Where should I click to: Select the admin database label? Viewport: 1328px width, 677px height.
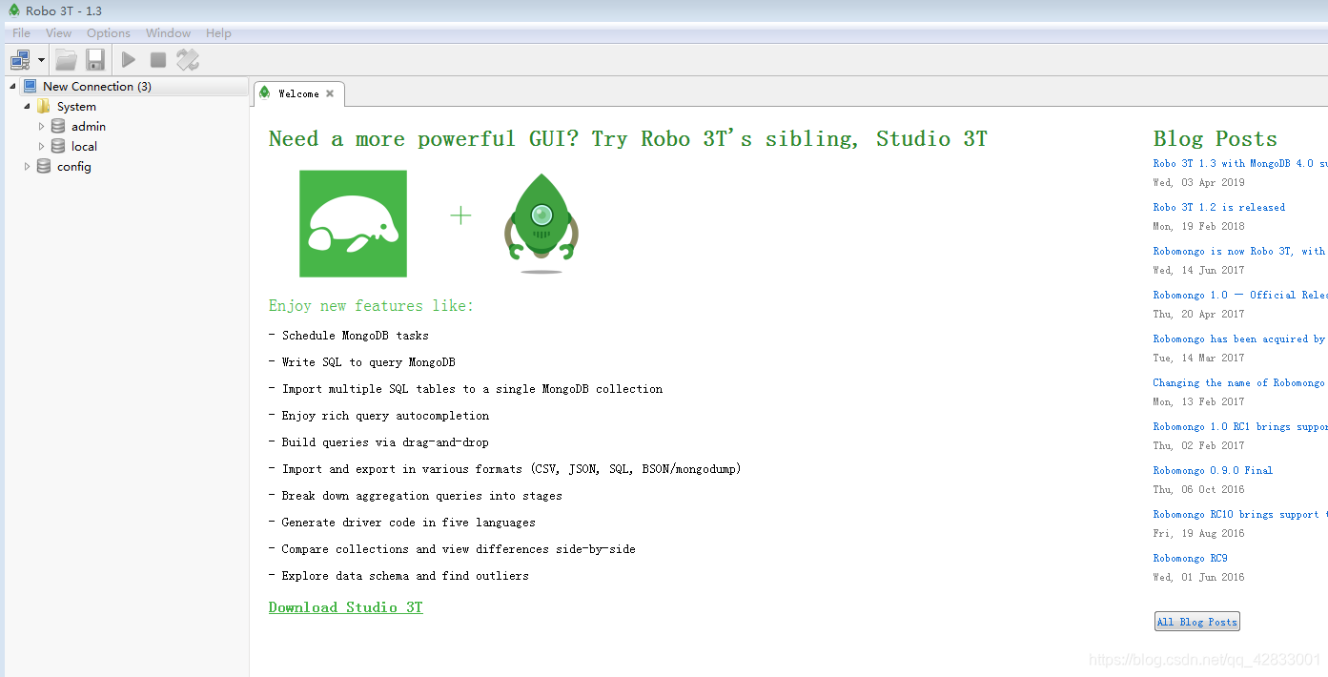89,127
